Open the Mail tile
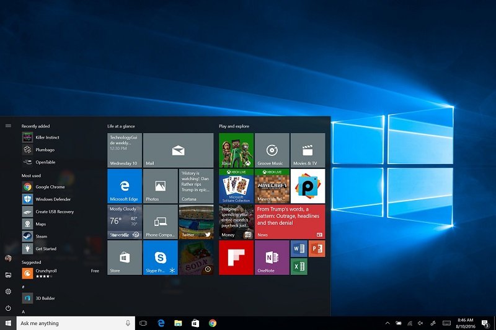This screenshot has width=496, height=330. (x=179, y=150)
